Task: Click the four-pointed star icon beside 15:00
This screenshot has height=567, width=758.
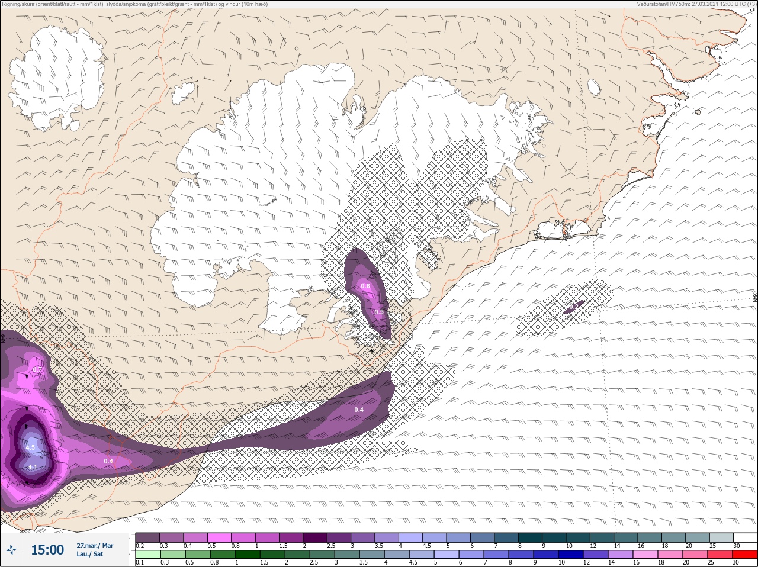Action: tap(11, 550)
